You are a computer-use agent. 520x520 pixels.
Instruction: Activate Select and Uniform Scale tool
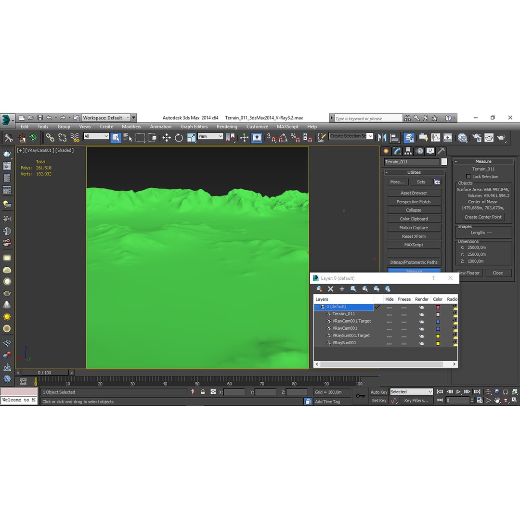coord(191,137)
